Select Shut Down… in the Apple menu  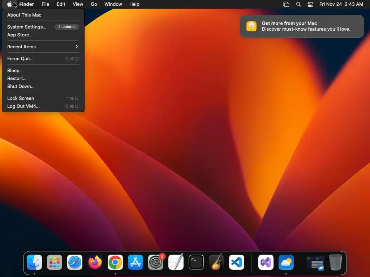point(43,87)
